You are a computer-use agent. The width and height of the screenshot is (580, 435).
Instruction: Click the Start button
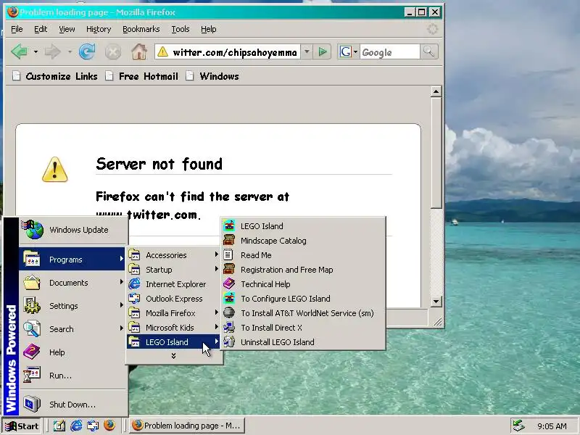tap(22, 426)
